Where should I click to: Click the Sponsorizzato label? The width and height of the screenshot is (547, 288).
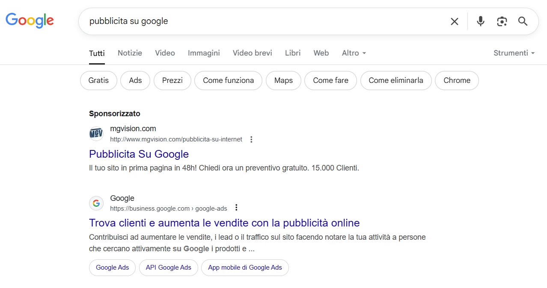tap(115, 114)
